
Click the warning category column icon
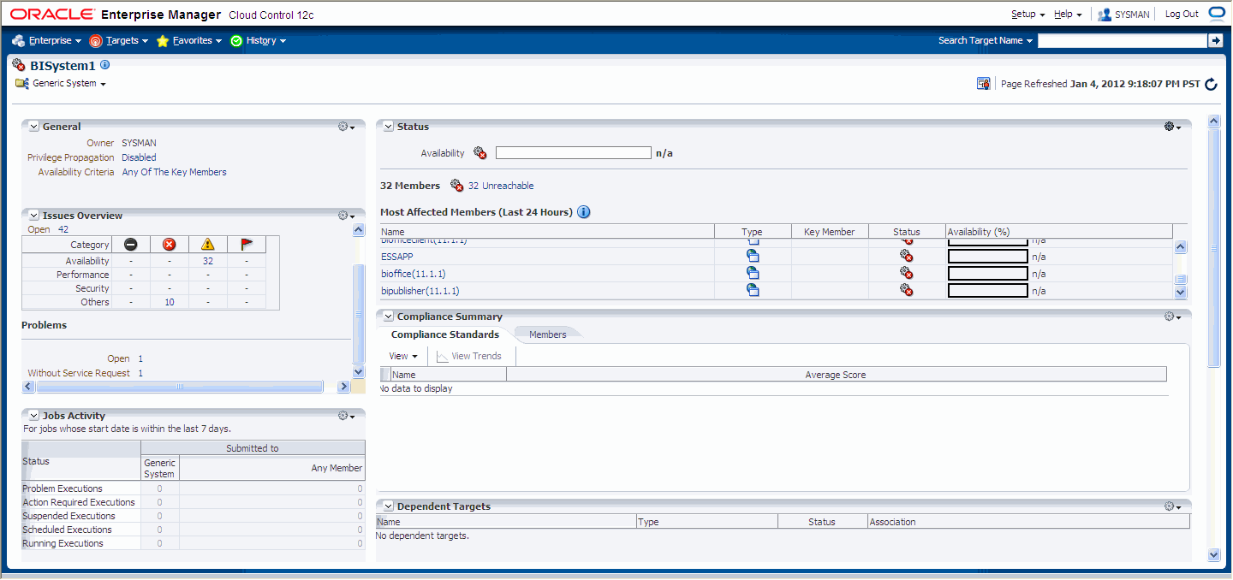208,245
